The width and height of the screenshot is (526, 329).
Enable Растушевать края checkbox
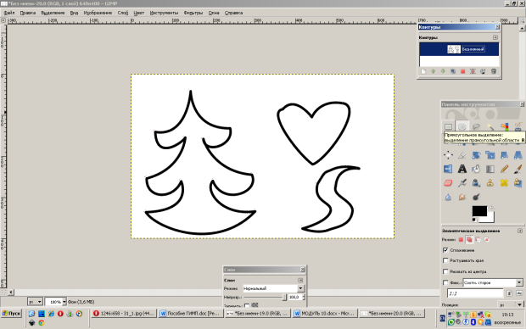pos(445,260)
